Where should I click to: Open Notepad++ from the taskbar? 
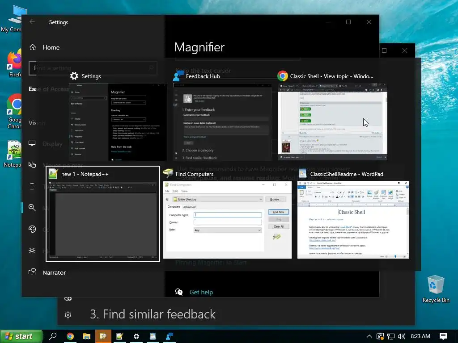tap(119, 336)
